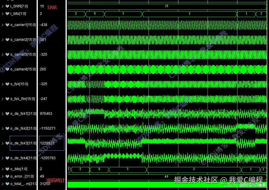
Task: Click the value -438 of o_carrier1
Action: [43, 25]
